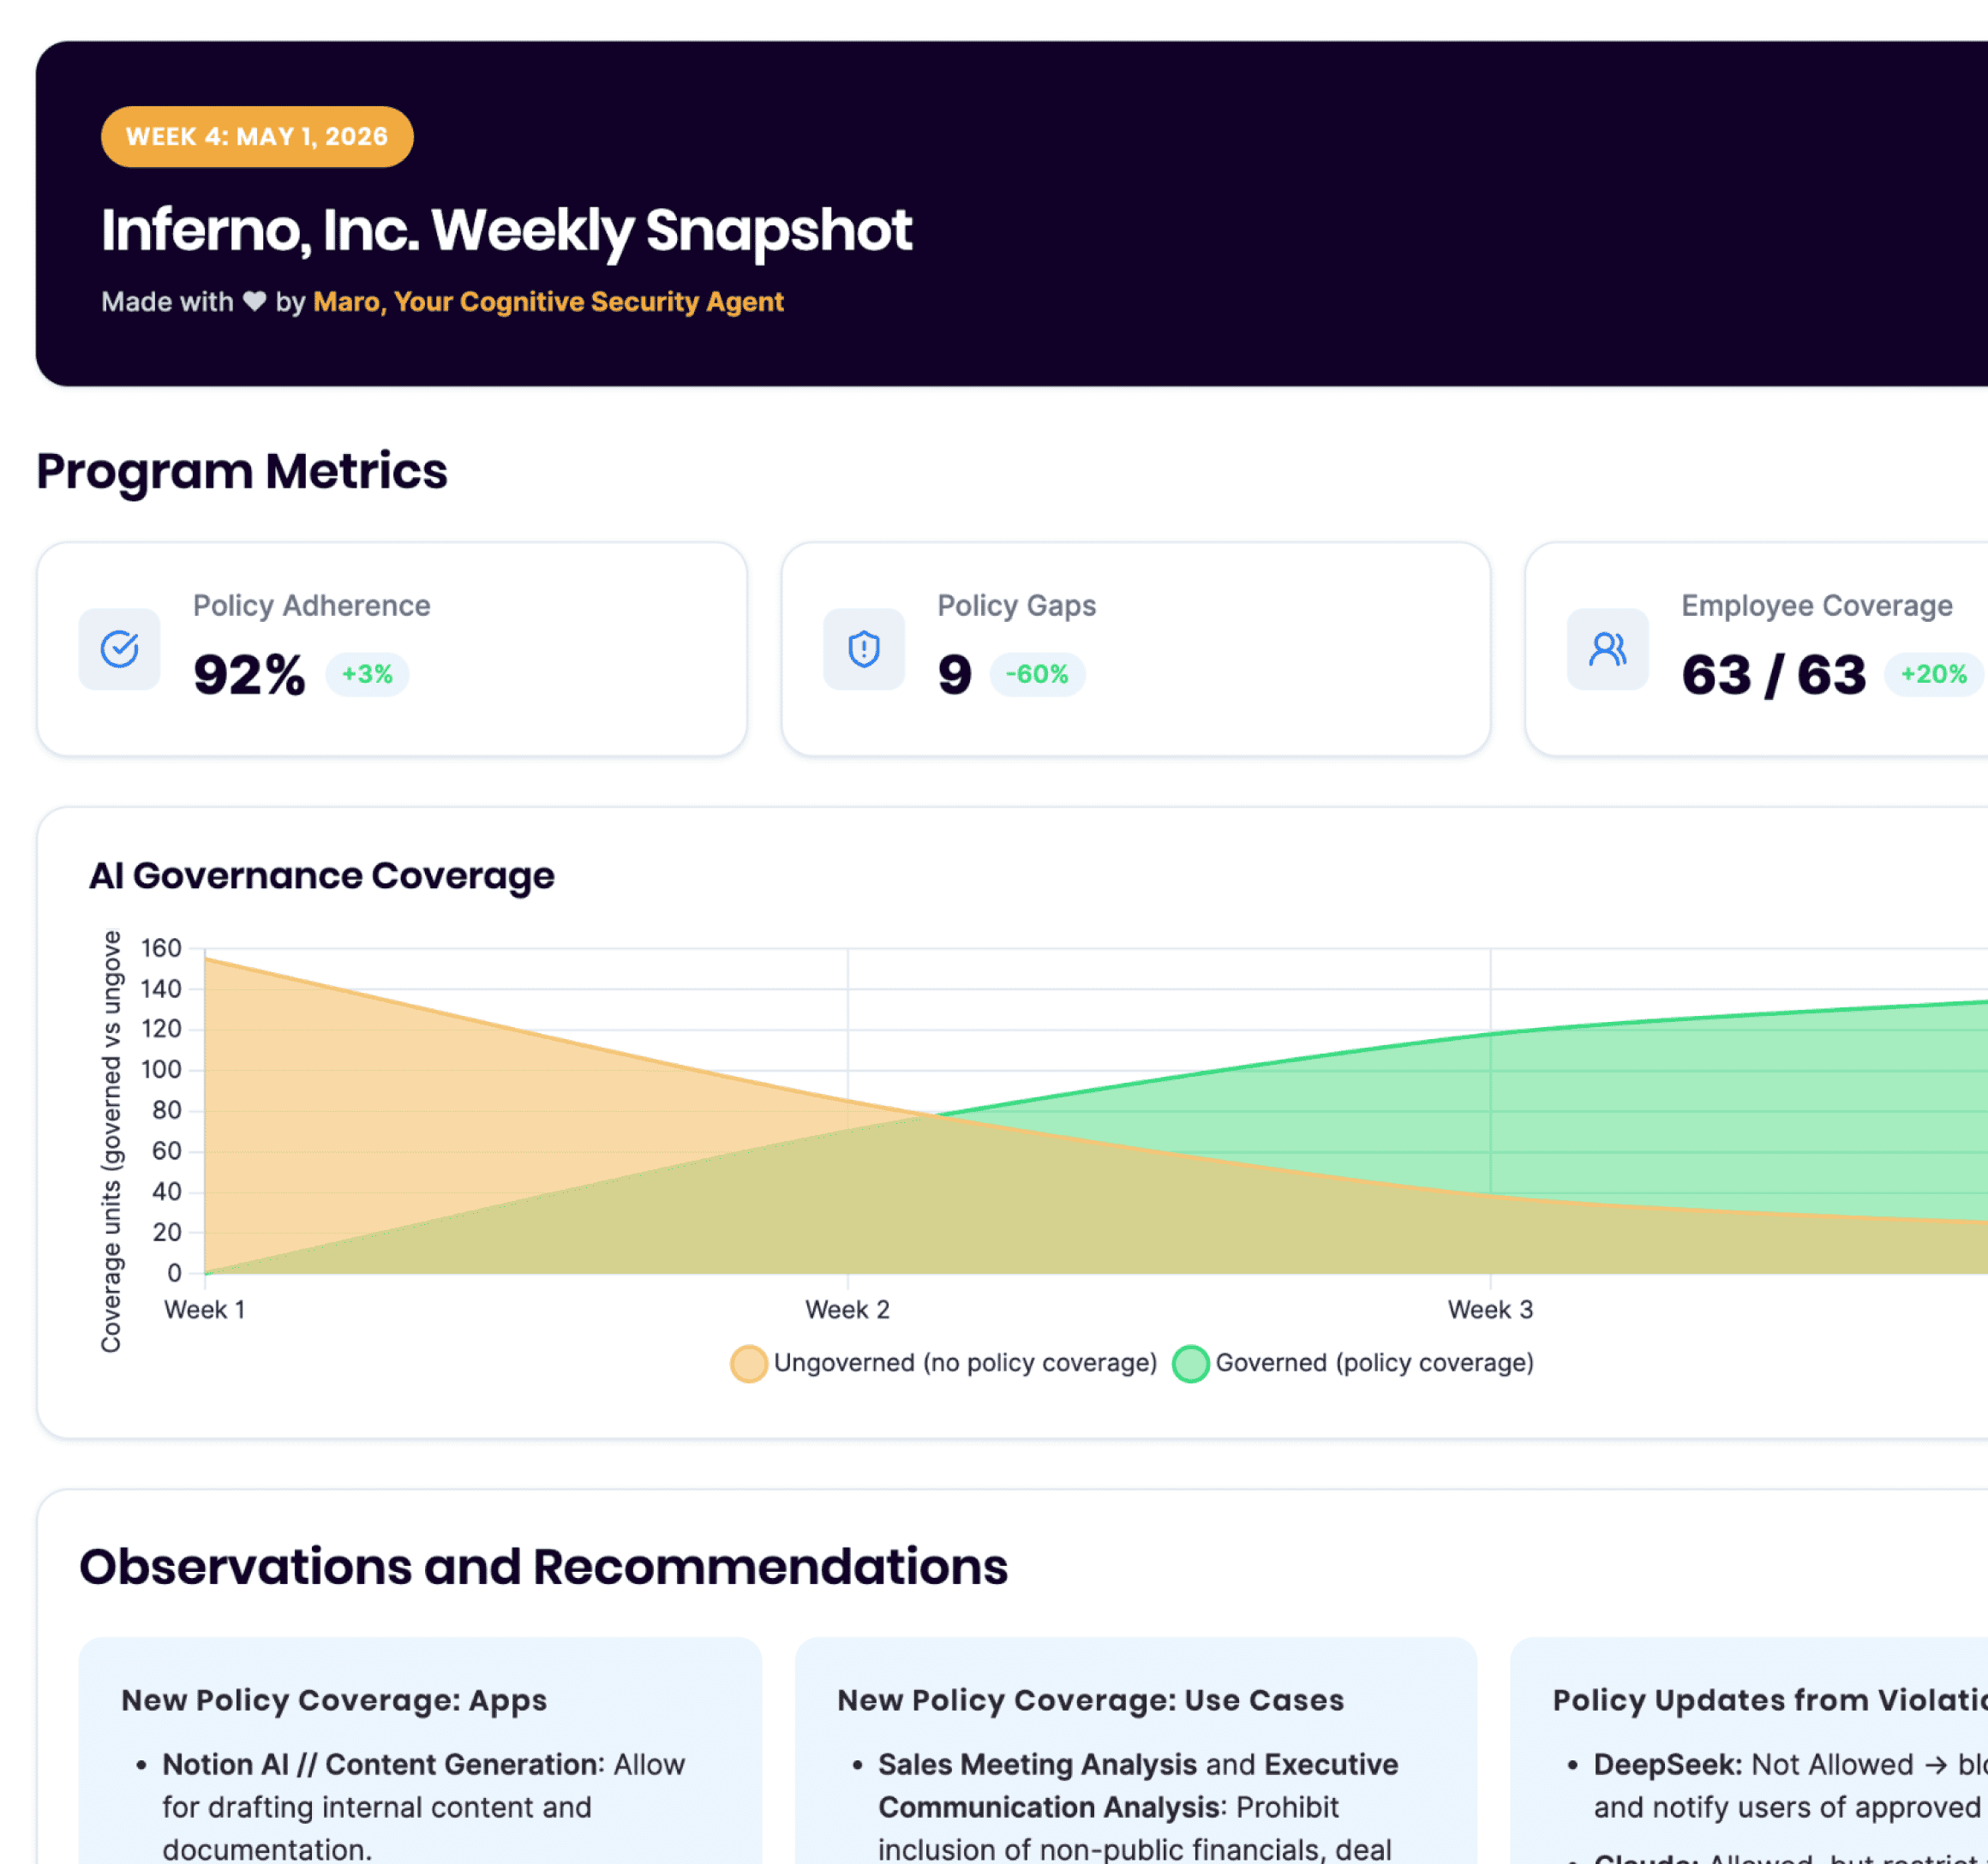Open the Maro, Your Cognitive Security Agent link
Viewport: 1988px width, 1864px height.
(548, 301)
